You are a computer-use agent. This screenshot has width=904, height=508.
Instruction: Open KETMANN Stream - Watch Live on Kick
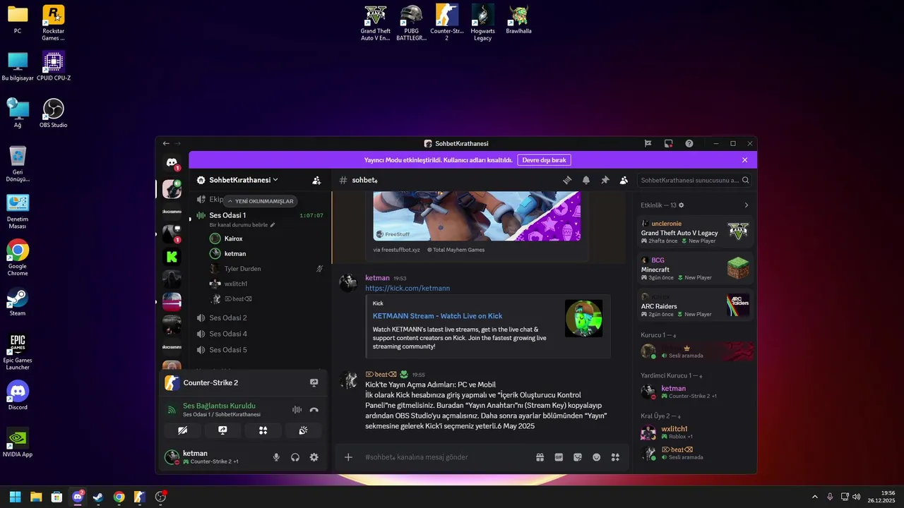437,316
